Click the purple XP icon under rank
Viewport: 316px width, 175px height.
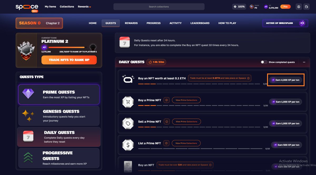[x=44, y=47]
